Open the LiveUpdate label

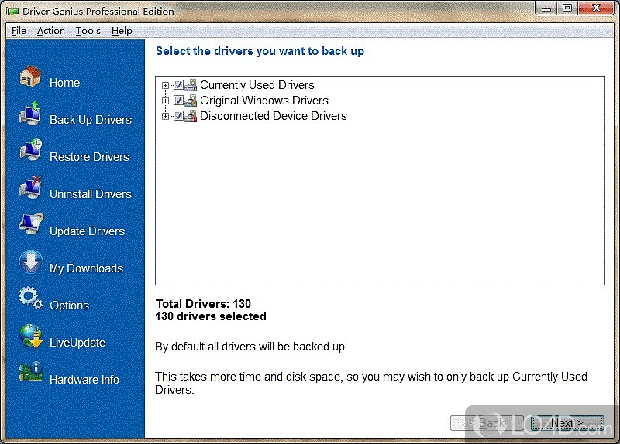(x=77, y=342)
